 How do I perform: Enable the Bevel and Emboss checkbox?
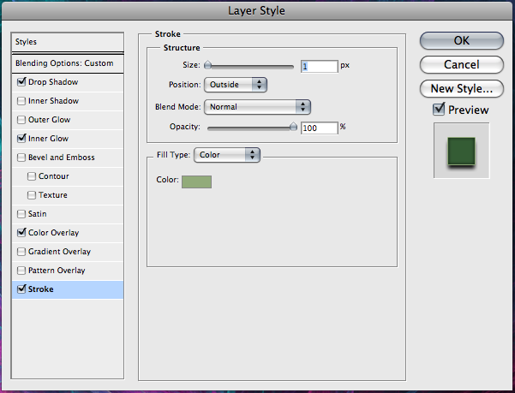coord(21,158)
